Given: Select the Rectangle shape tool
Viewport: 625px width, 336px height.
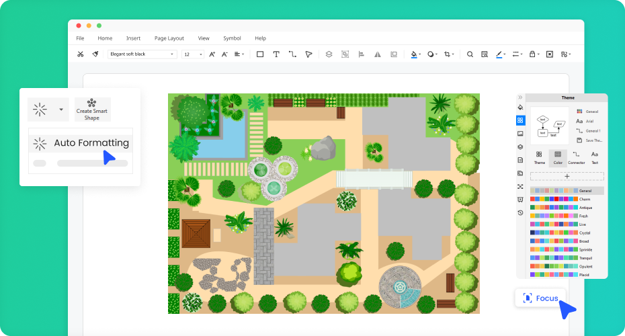Looking at the screenshot, I should [x=260, y=54].
